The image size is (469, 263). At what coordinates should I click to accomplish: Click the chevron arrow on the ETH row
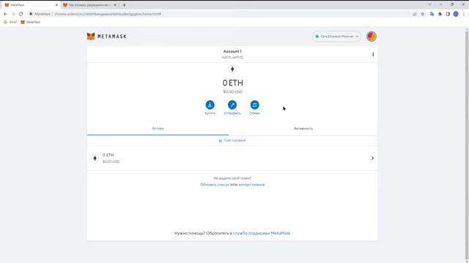[372, 158]
